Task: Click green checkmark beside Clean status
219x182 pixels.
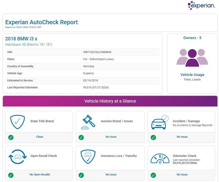Action: click(11, 138)
